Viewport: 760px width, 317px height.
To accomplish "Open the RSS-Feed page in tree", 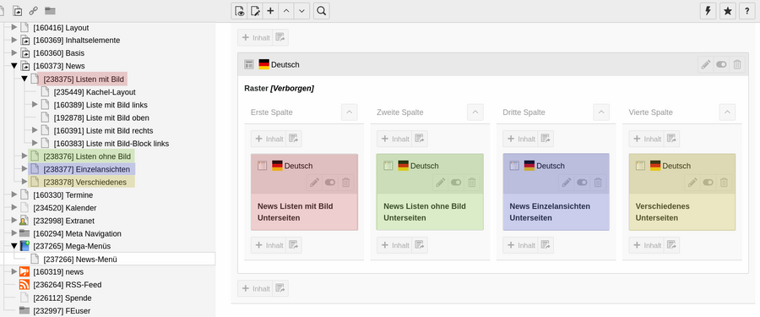I will point(67,285).
